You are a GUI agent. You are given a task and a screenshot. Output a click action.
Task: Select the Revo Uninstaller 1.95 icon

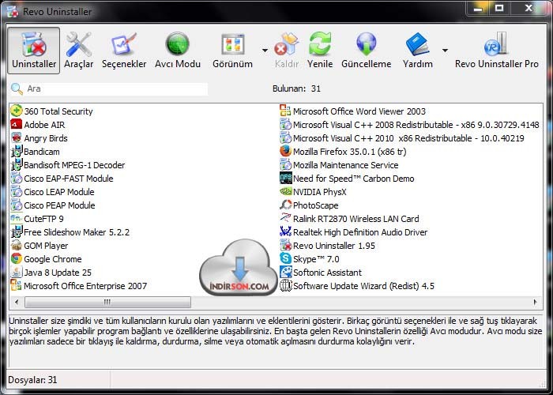285,245
